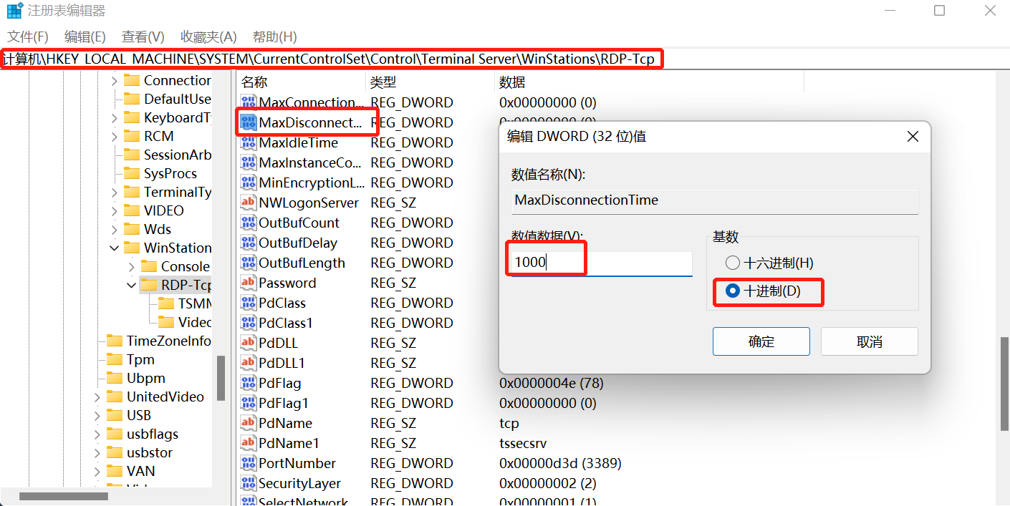Click the PdName1 string value icon

(x=248, y=443)
